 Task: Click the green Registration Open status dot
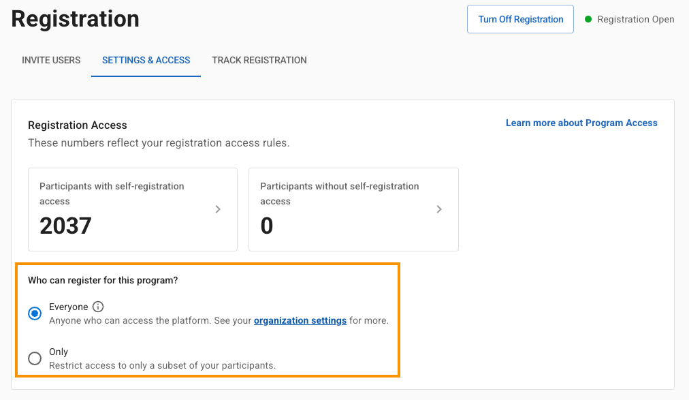[588, 19]
